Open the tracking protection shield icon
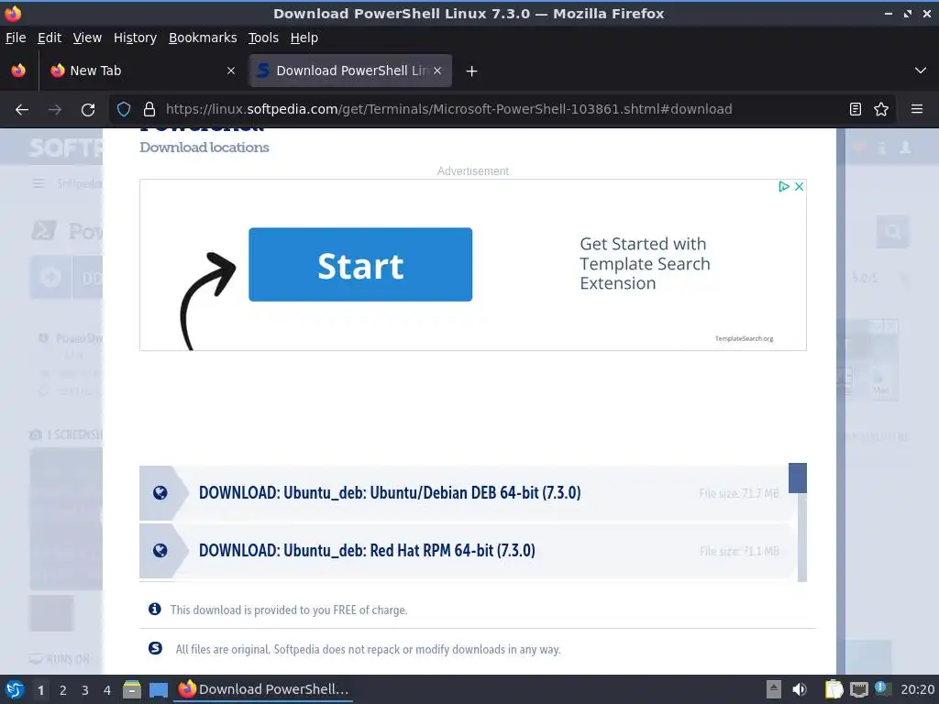939x704 pixels. click(x=124, y=109)
